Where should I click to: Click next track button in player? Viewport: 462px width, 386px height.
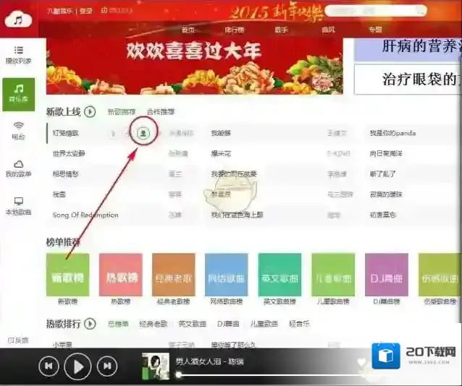107,366
